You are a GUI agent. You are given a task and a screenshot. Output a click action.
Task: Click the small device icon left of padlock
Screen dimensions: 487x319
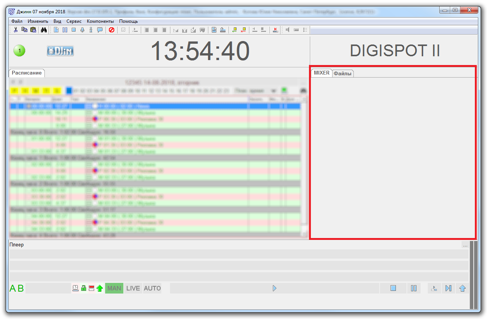76,288
